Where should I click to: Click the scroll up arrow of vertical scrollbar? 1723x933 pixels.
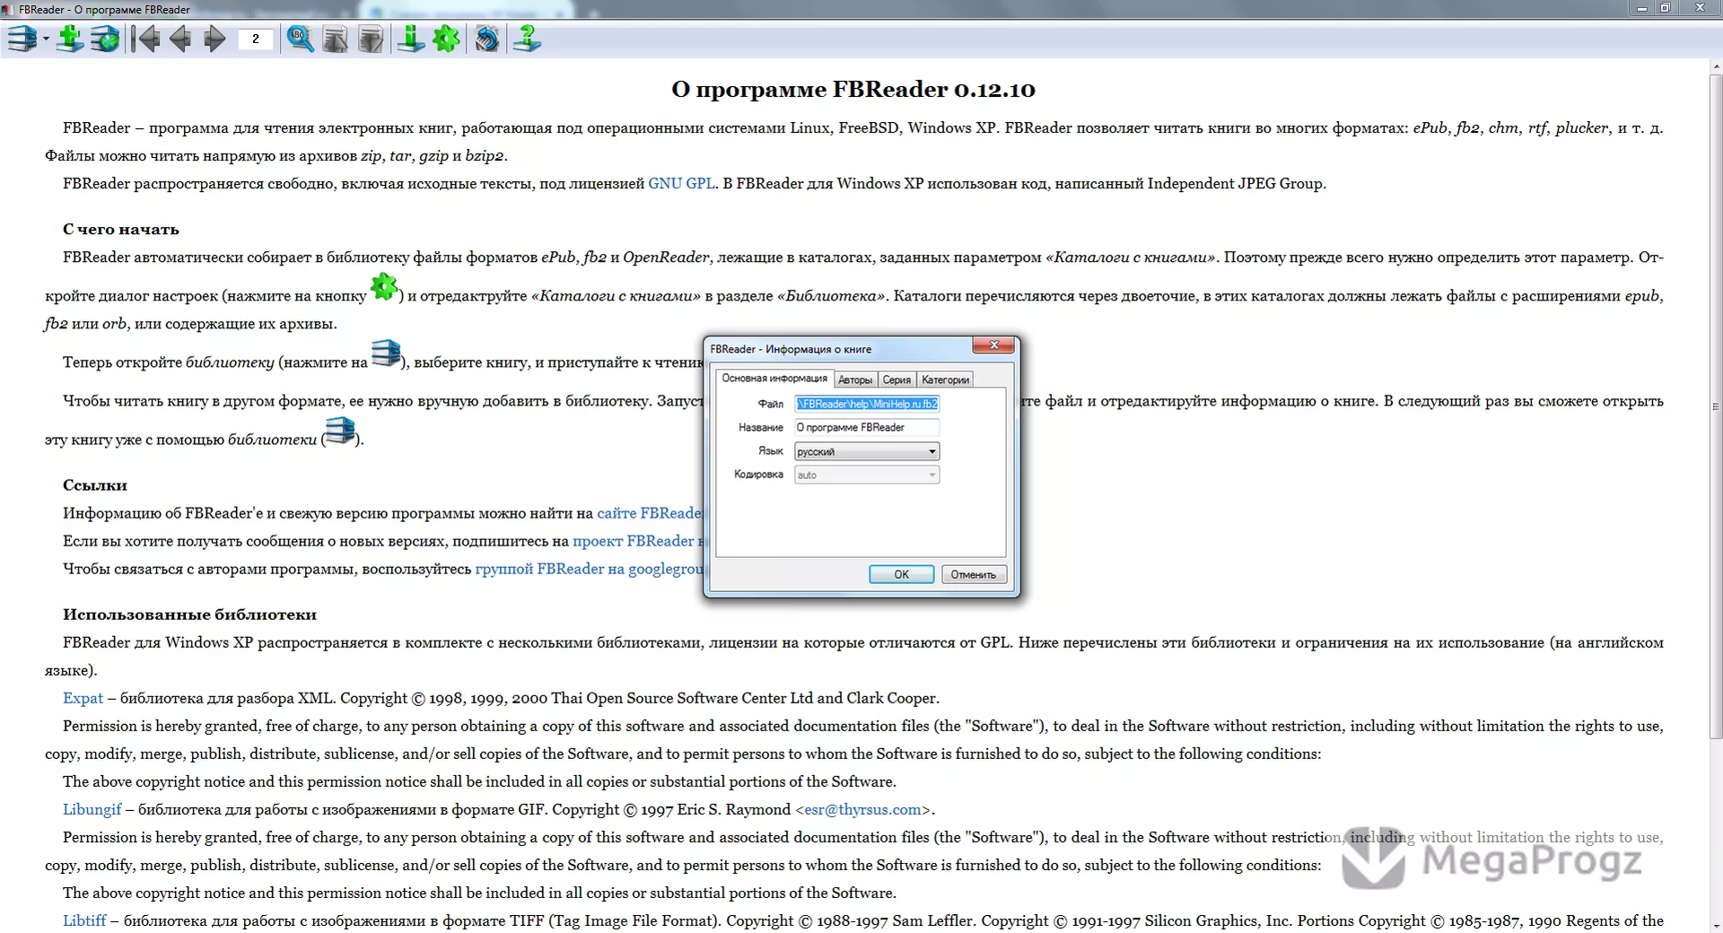tap(1716, 67)
